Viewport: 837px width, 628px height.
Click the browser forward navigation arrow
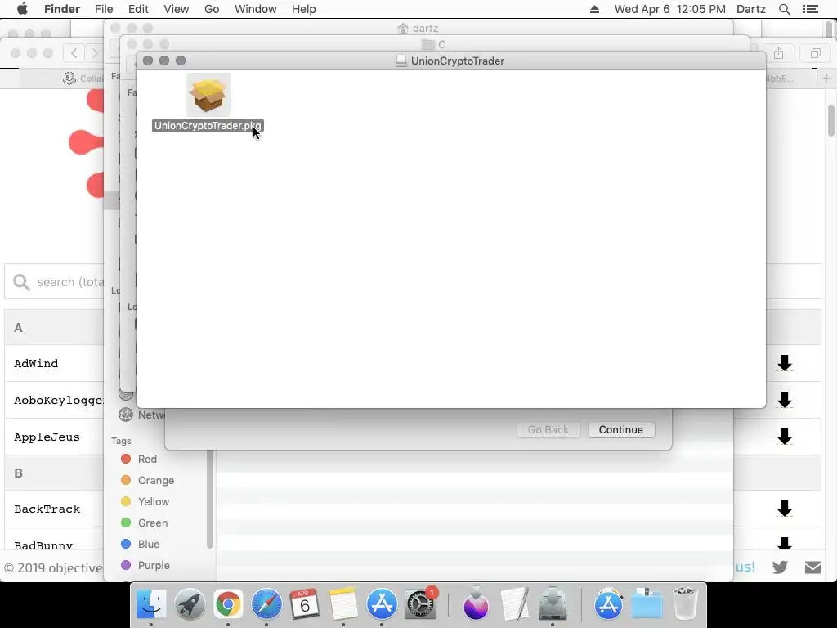[95, 53]
